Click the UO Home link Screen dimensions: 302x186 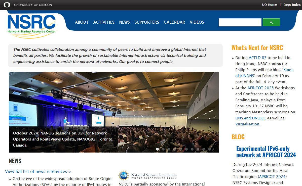click(x=270, y=5)
